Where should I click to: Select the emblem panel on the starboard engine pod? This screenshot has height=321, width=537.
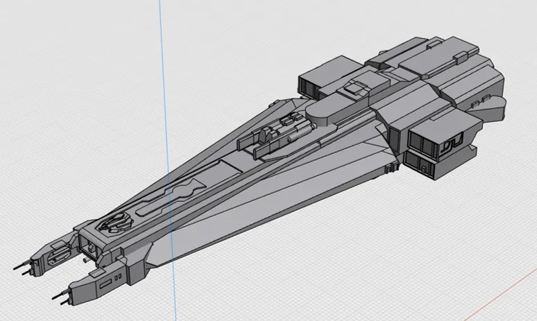451,144
